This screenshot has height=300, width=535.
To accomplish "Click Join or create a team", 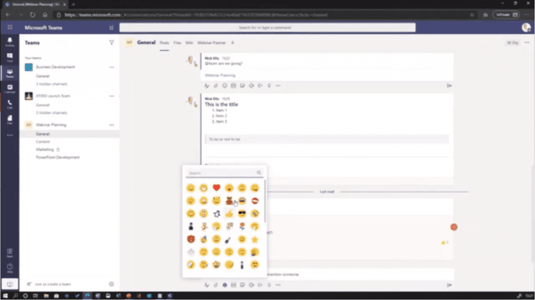I will 52,284.
